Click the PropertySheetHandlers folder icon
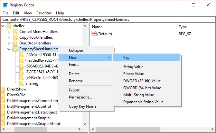Viewport: 216px width, 133px height. click(x=15, y=49)
